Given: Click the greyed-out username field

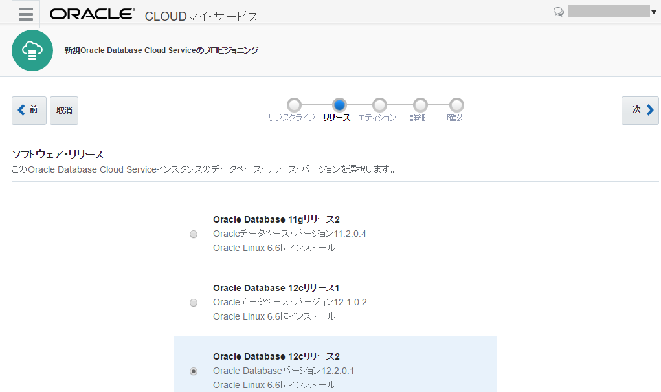Looking at the screenshot, I should click(x=609, y=12).
